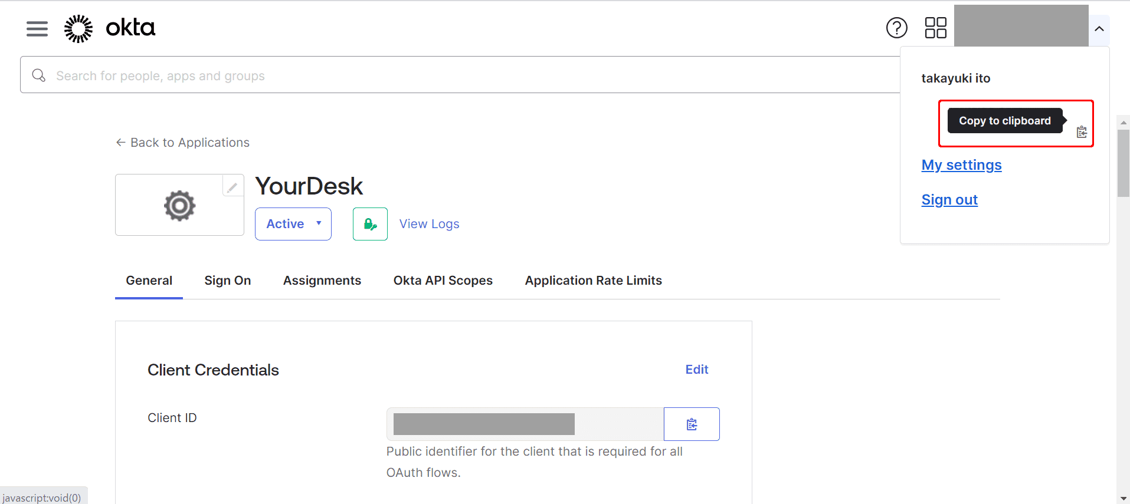Click the Back to Applications link
This screenshot has height=504, width=1130.
[183, 143]
